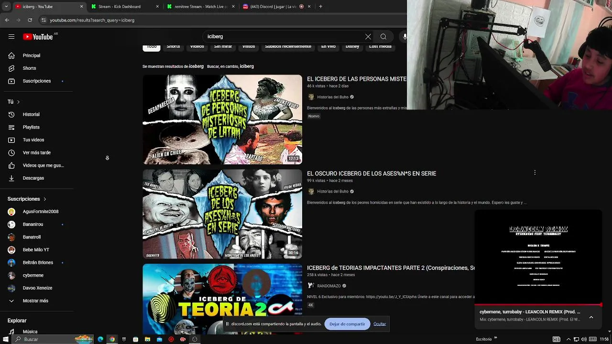Open RANDOMAZO channel link

[x=329, y=286]
